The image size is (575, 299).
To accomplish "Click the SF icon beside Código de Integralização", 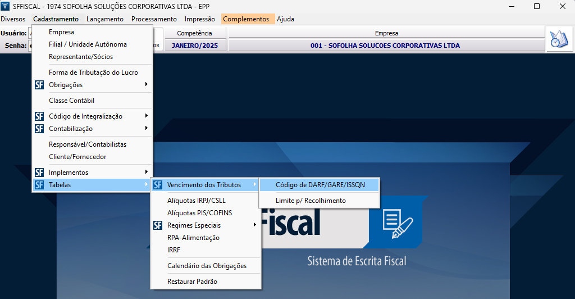I will pyautogui.click(x=39, y=116).
